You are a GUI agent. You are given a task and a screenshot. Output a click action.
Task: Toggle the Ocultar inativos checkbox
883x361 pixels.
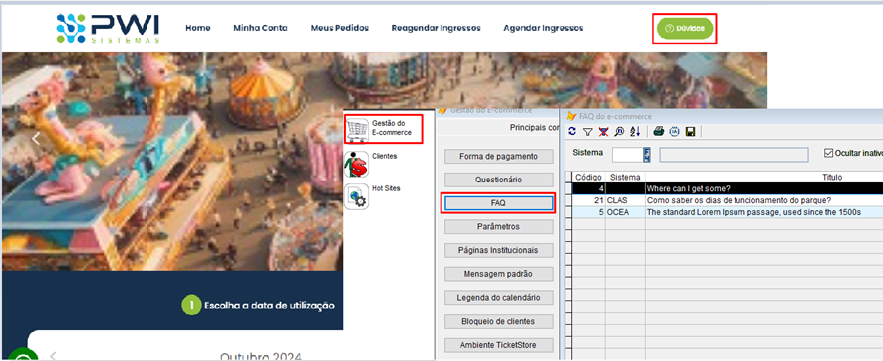pos(828,153)
